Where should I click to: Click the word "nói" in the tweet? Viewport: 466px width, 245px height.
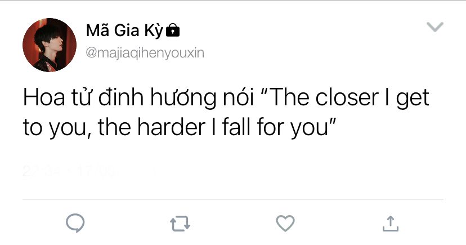click(239, 97)
